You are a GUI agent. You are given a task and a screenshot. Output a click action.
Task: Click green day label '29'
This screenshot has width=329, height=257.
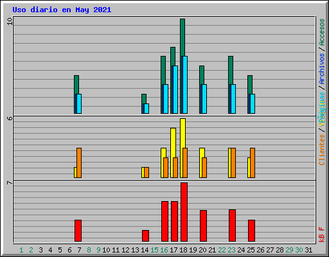pos(289,250)
